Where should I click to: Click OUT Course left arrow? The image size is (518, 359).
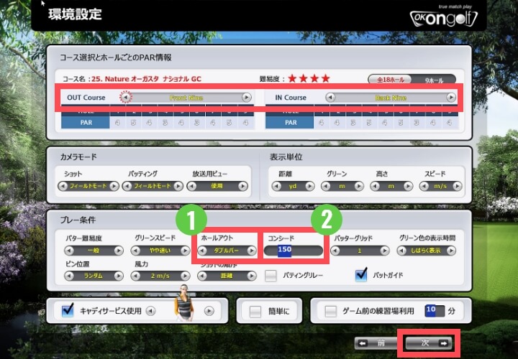coord(127,98)
